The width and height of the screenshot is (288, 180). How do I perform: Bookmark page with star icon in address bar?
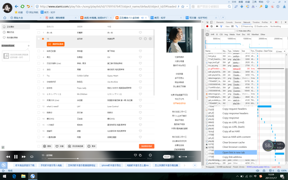[183, 6]
